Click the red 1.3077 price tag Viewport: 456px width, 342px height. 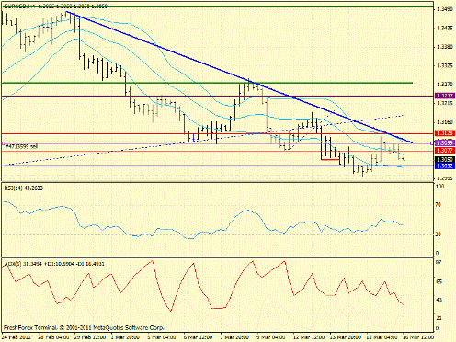pos(445,151)
